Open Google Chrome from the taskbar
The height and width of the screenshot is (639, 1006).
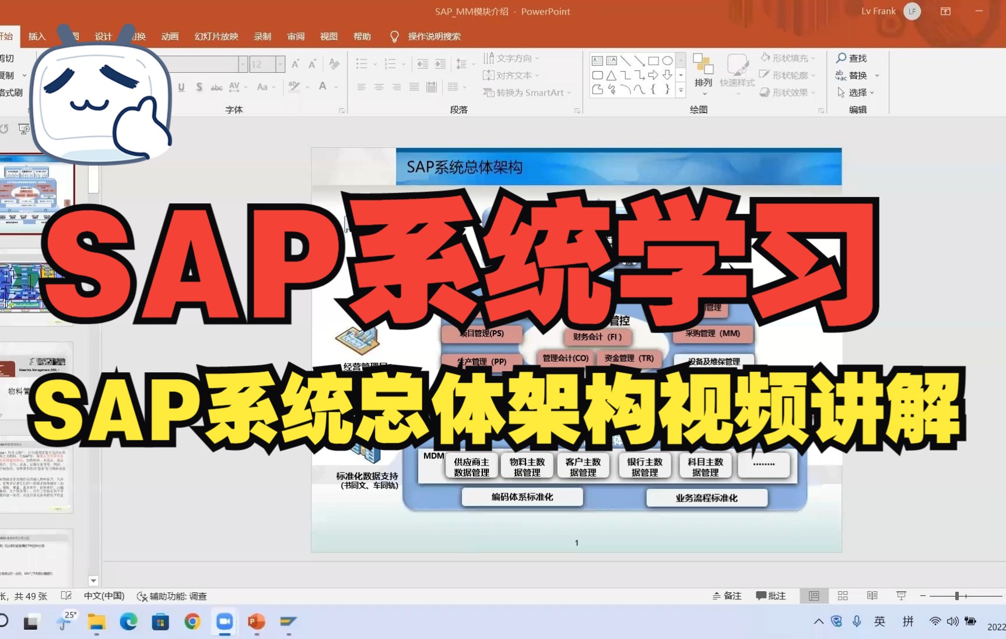point(192,622)
